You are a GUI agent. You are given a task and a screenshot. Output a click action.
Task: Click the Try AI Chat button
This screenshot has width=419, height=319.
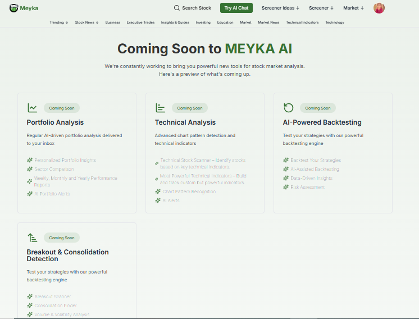[x=236, y=8]
